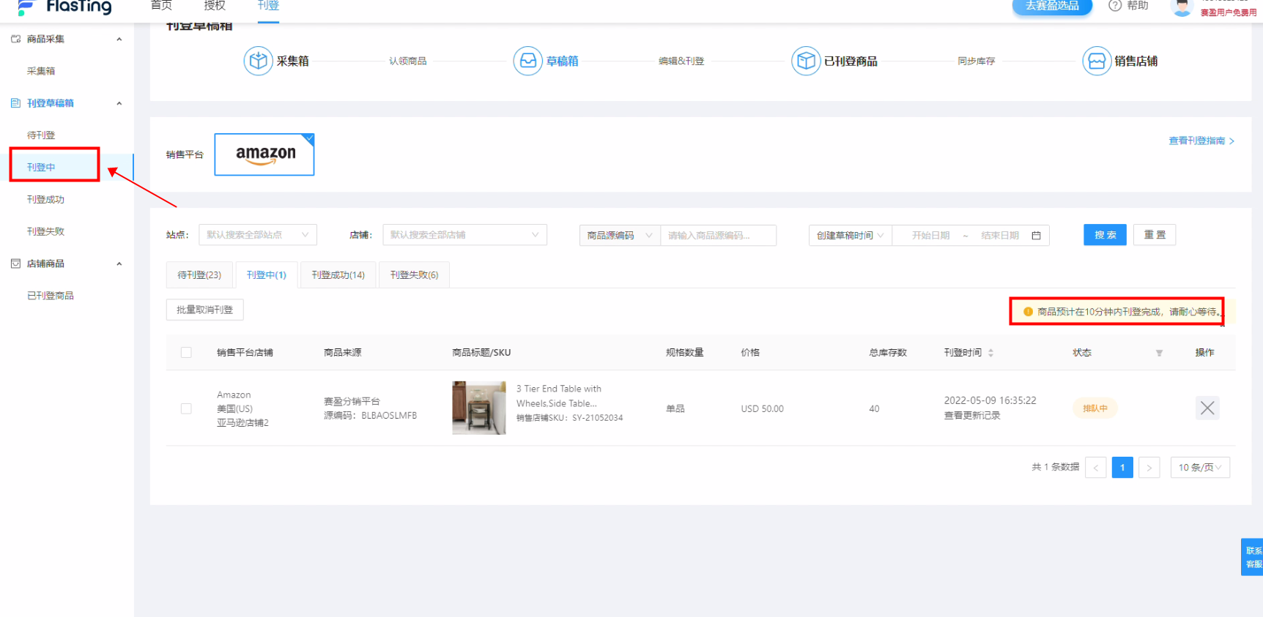The image size is (1263, 617).
Task: Cancel the listing with the X icon
Action: (x=1207, y=408)
